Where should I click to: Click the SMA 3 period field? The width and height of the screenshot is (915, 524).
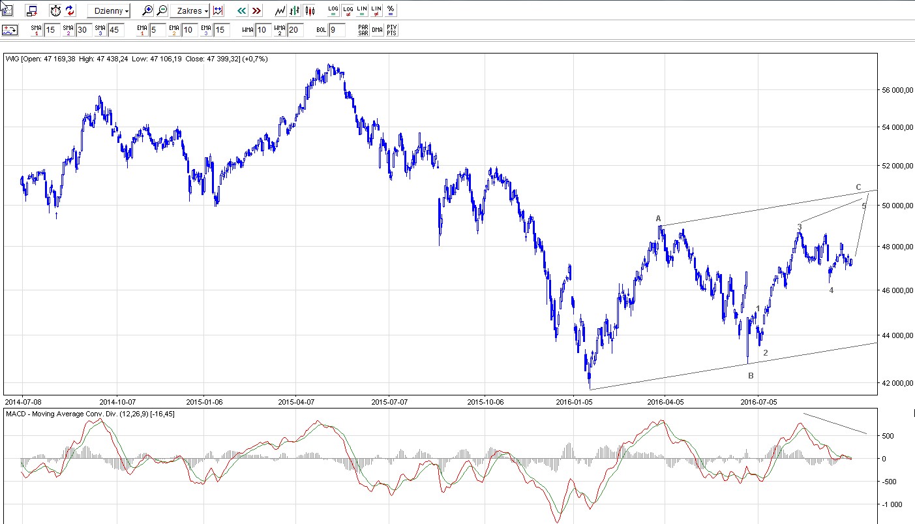tap(116, 30)
